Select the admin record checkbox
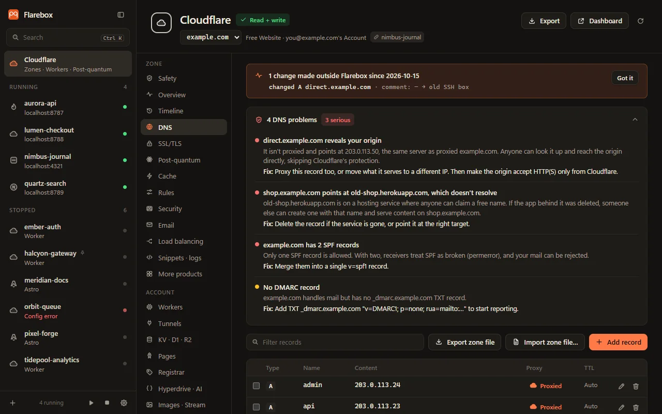Viewport: 662px width, 414px height. coord(256,386)
